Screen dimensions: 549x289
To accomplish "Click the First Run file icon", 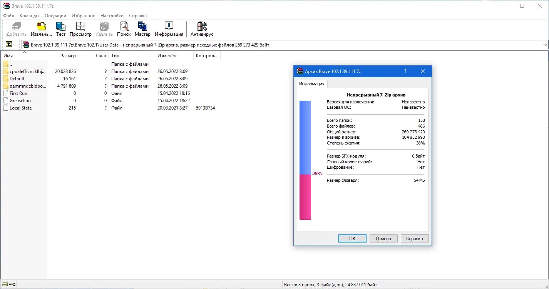I will pyautogui.click(x=6, y=93).
